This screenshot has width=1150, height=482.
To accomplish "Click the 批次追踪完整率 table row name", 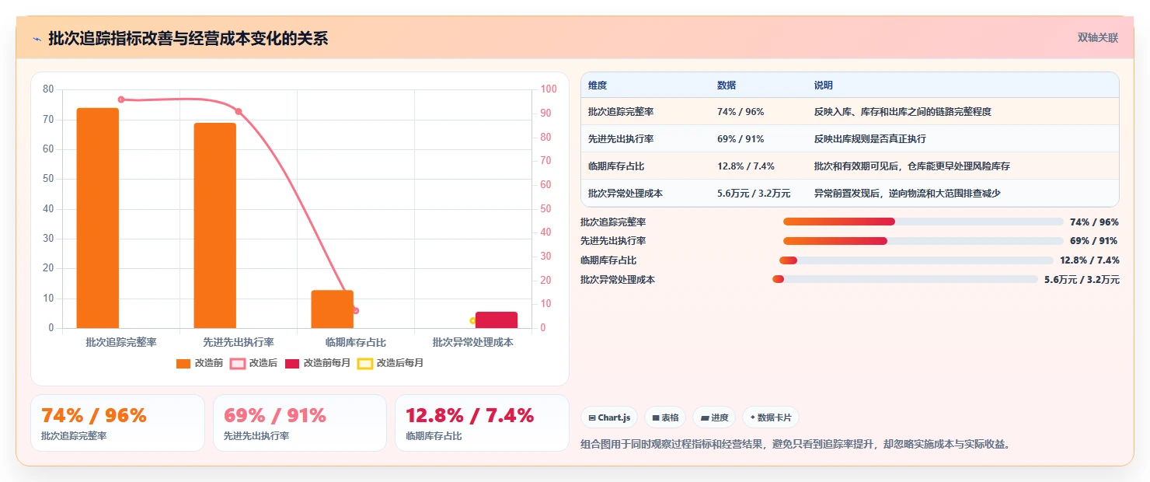I will [621, 112].
